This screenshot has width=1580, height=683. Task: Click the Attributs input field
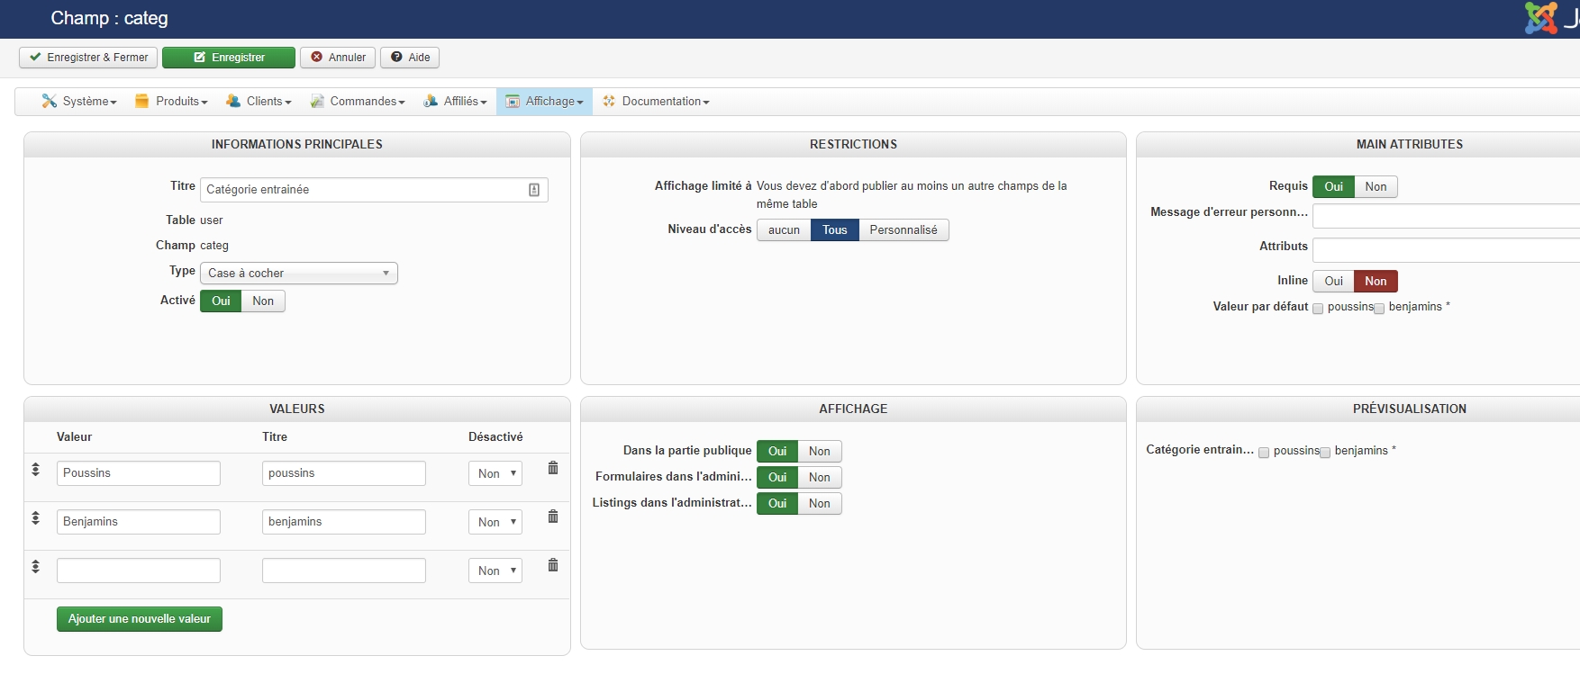click(1446, 250)
